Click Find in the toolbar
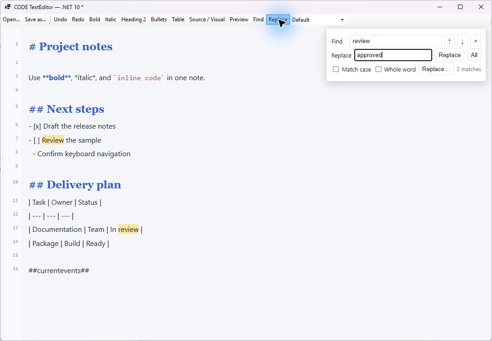492x341 pixels. (x=258, y=19)
